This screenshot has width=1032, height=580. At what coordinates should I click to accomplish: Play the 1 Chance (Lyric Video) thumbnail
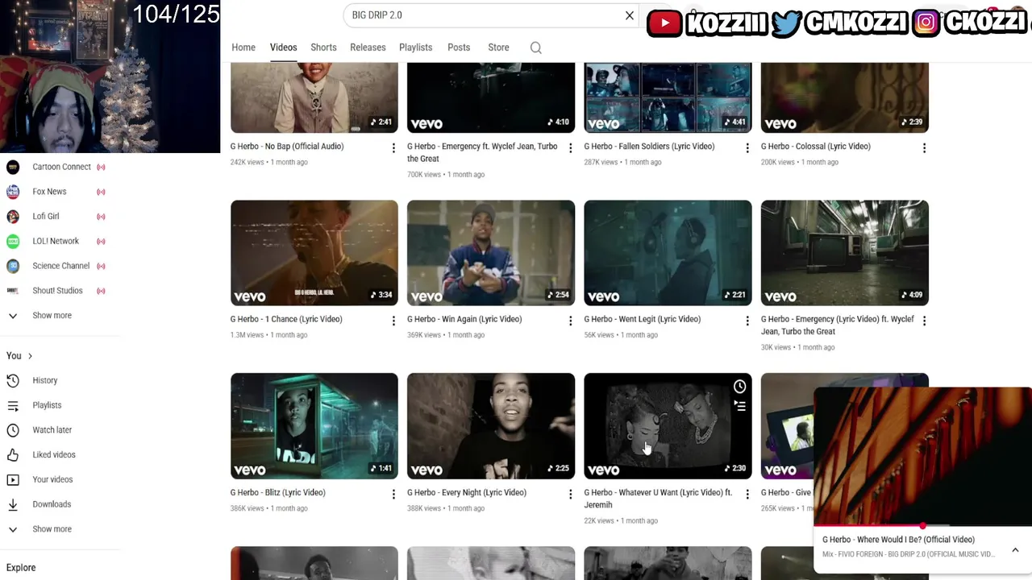[x=314, y=253]
